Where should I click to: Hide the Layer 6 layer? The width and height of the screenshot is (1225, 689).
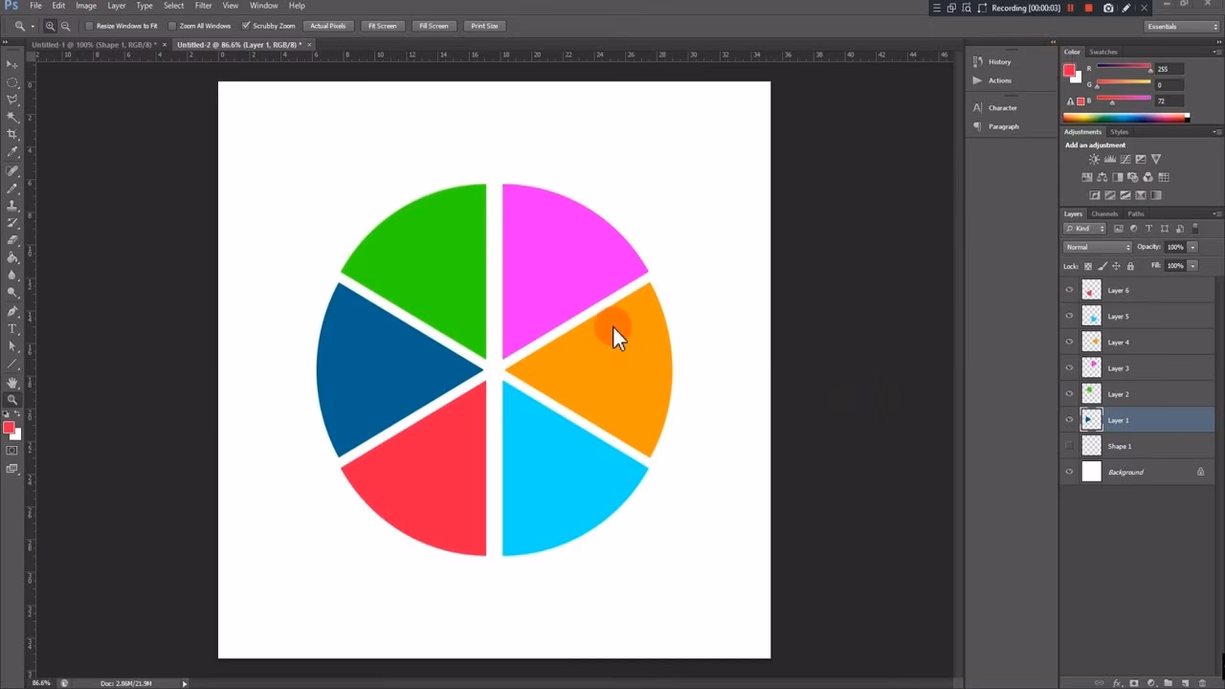(1069, 289)
